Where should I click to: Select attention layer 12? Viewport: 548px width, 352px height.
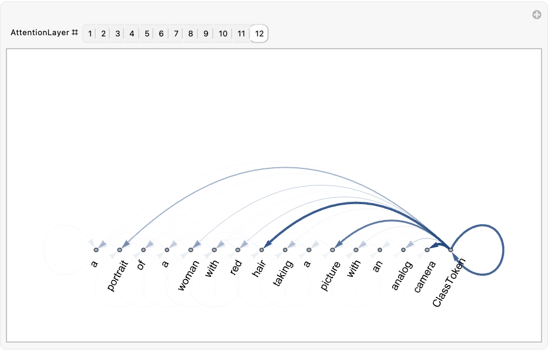pos(259,33)
